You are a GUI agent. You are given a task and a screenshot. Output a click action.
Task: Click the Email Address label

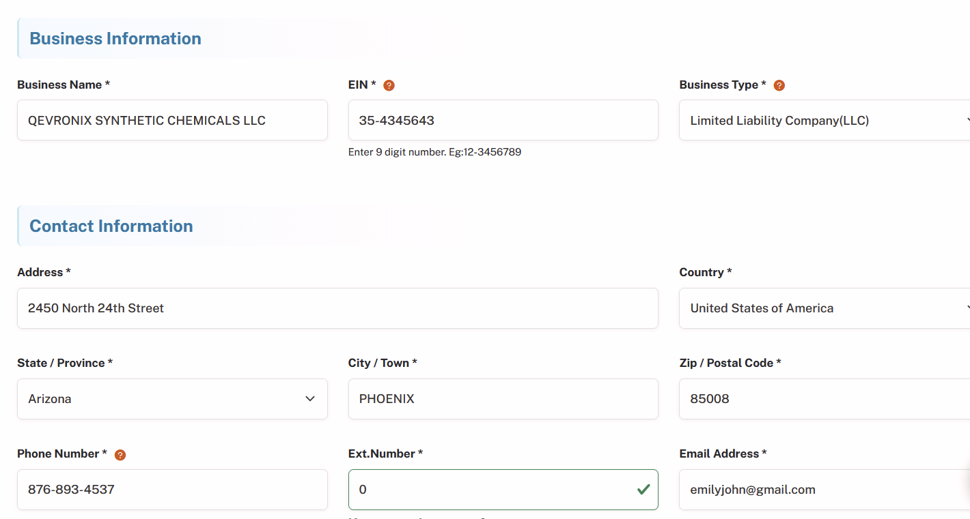pyautogui.click(x=723, y=454)
